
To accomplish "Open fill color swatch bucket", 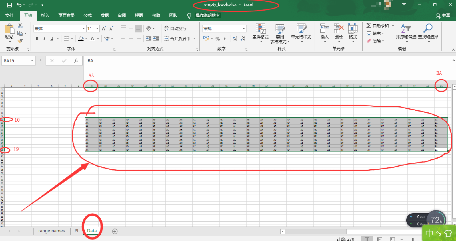I will [81, 39].
